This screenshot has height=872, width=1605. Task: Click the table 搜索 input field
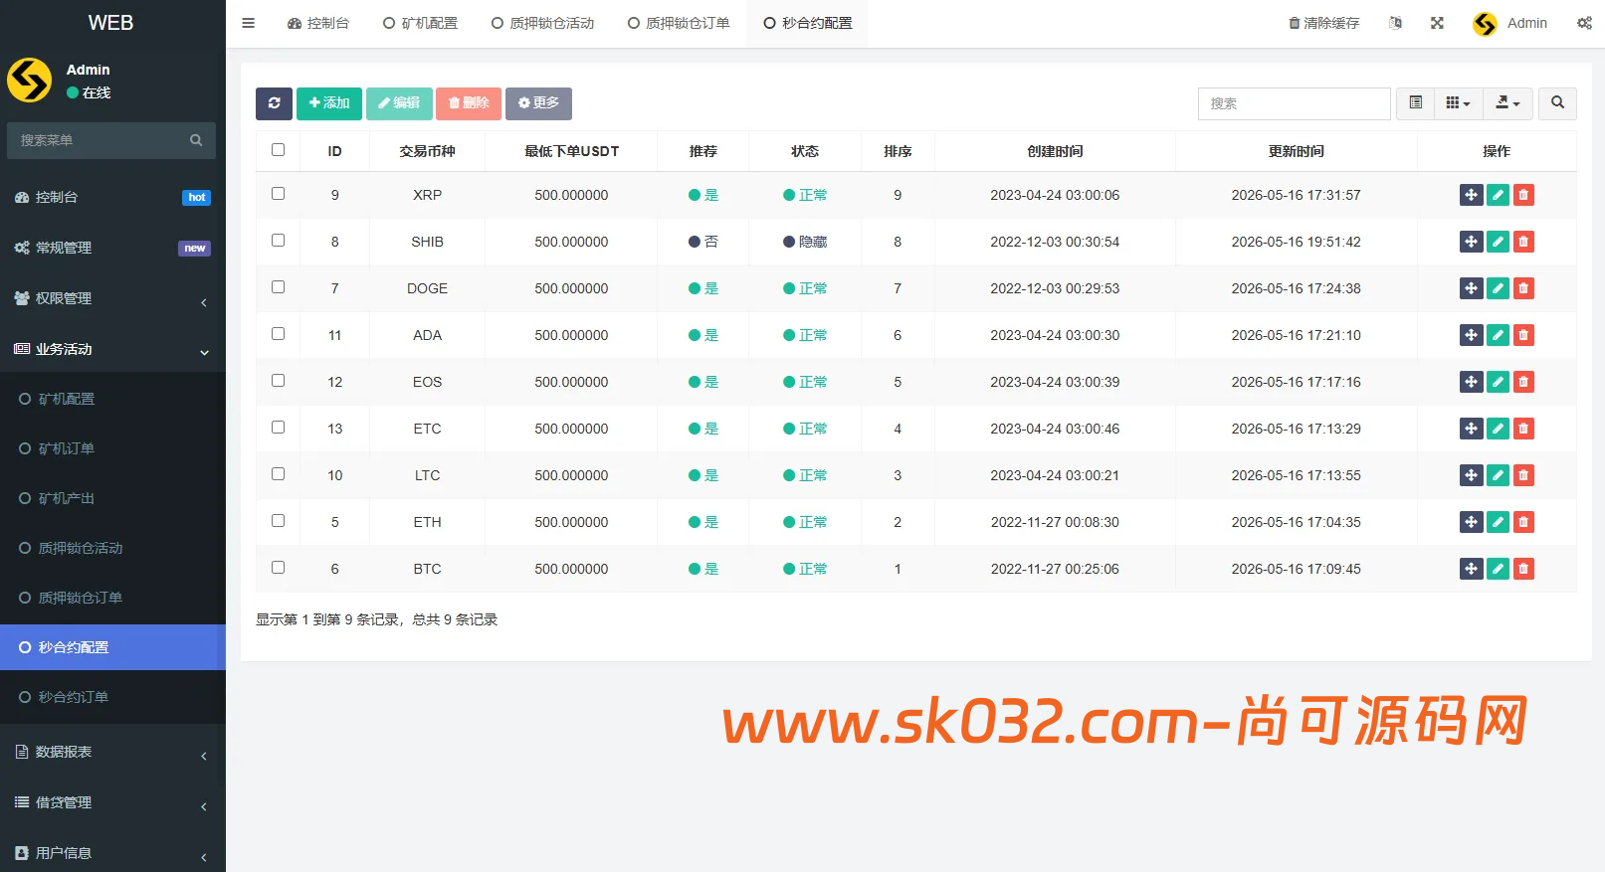click(x=1294, y=103)
